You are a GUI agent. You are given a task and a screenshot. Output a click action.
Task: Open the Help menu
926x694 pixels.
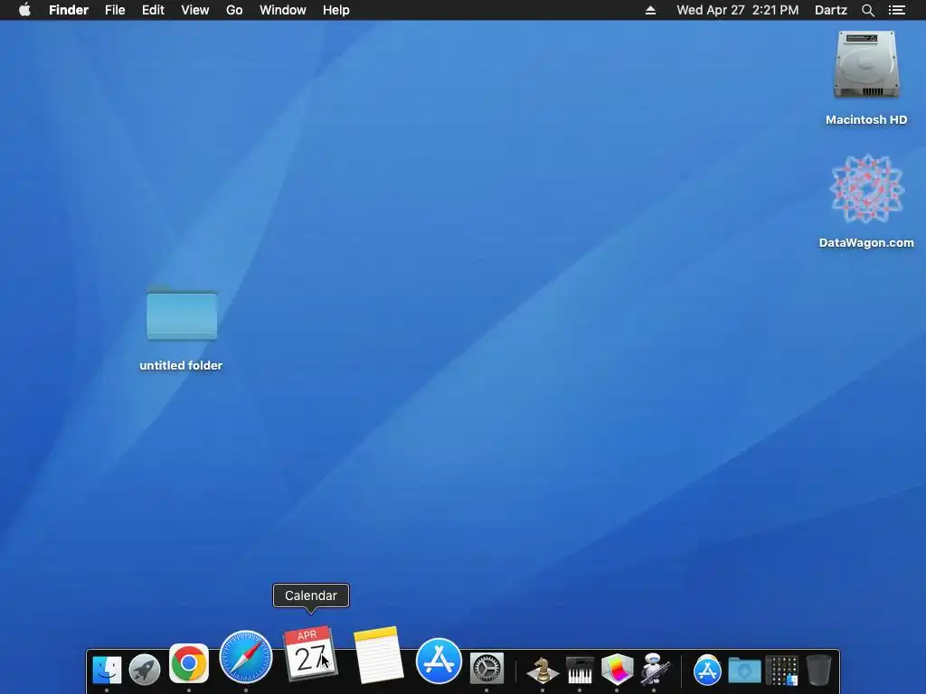pyautogui.click(x=336, y=10)
